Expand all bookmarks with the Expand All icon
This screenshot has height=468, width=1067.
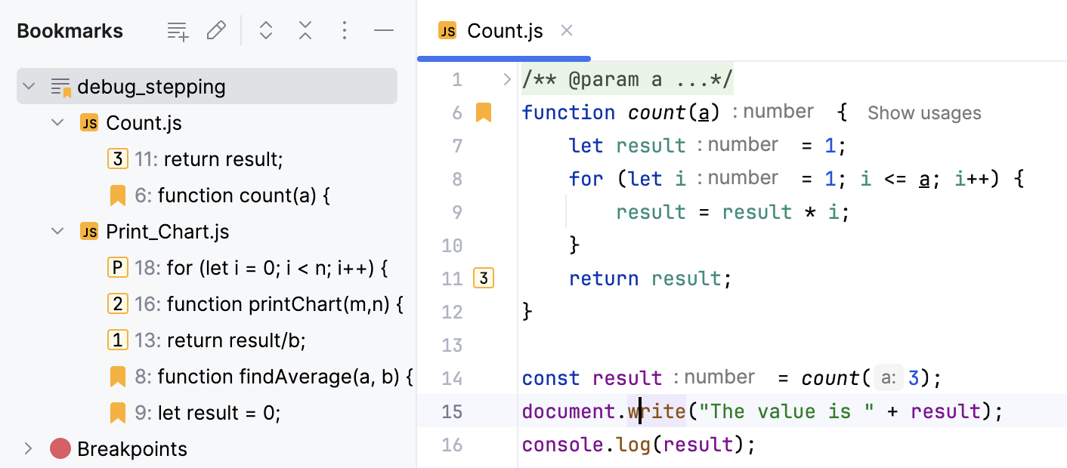tap(265, 31)
